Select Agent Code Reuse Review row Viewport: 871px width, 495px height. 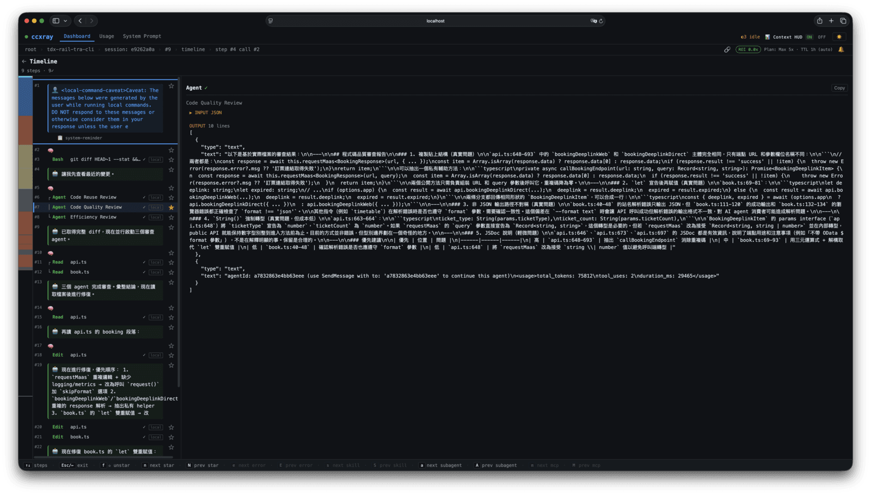(x=106, y=197)
